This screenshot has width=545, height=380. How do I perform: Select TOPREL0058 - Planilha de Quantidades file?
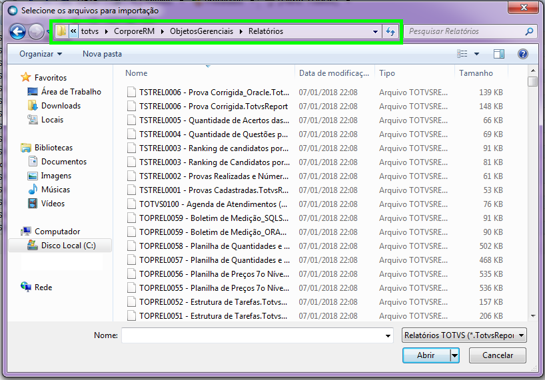215,246
